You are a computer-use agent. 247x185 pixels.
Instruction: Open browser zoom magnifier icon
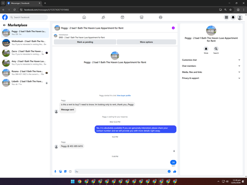click(225, 10)
